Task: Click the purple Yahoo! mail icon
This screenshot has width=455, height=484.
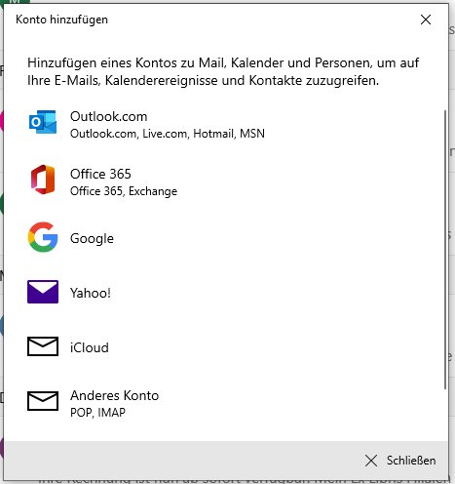Action: (x=43, y=292)
